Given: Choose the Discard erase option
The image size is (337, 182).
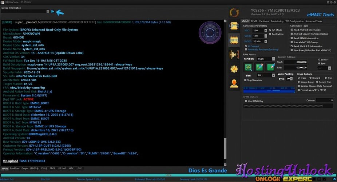Looking at the screenshot, I should point(310,78).
